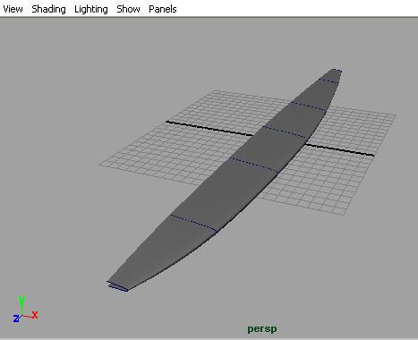Select the dashed isoparm at the upper tip

[328, 81]
